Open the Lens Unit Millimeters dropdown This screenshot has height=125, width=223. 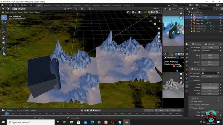point(210,51)
